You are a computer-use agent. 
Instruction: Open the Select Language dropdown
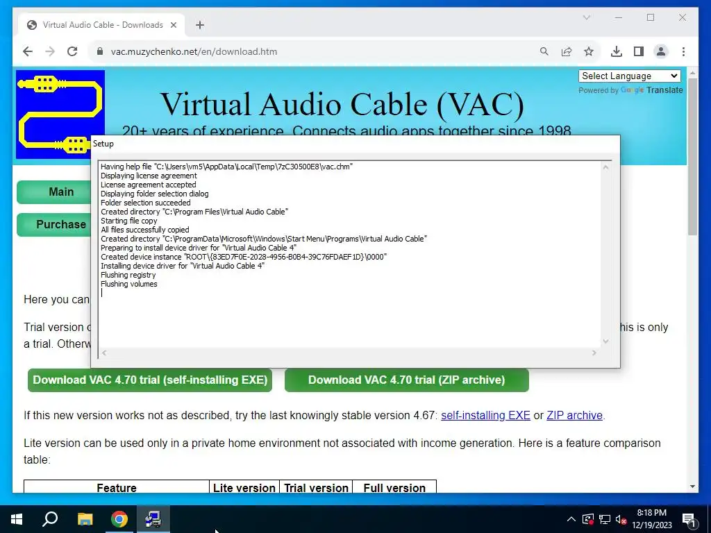click(x=630, y=76)
